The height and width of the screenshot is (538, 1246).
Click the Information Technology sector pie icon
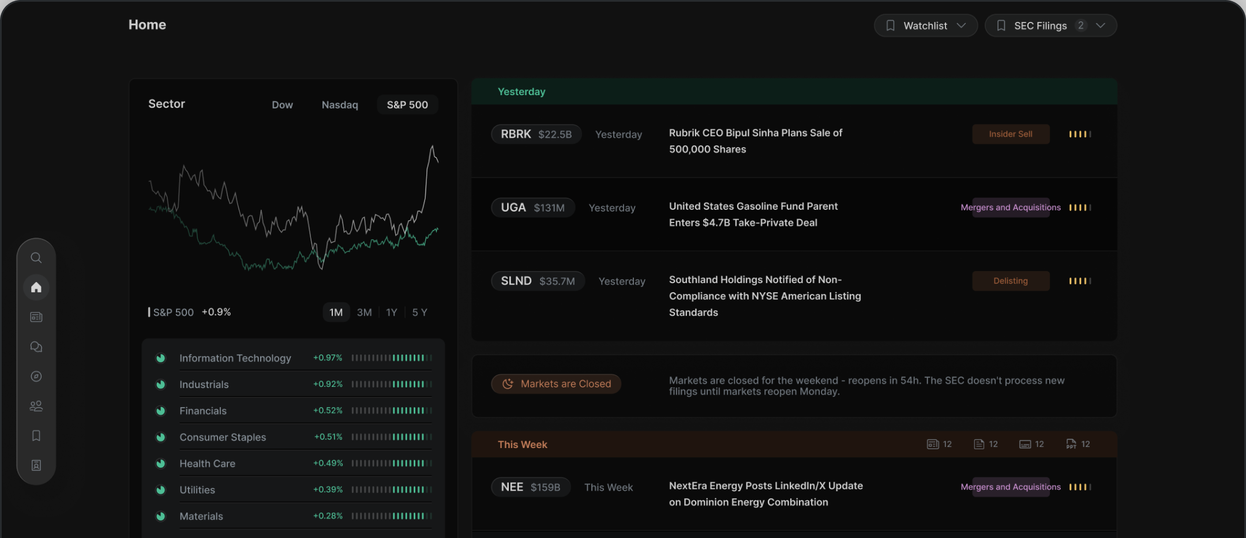click(160, 358)
